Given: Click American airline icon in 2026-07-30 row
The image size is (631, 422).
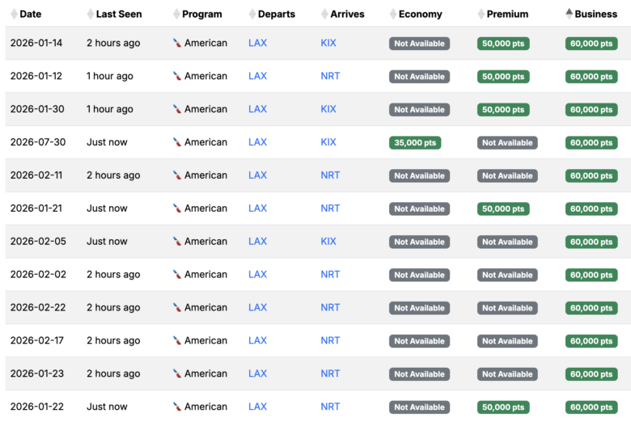Looking at the screenshot, I should tap(176, 142).
